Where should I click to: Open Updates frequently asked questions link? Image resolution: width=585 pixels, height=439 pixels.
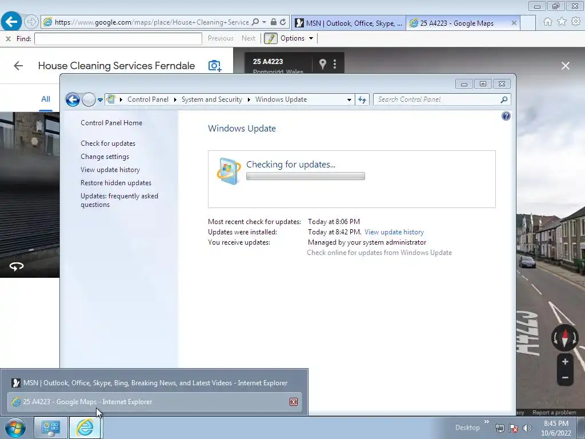click(x=119, y=200)
